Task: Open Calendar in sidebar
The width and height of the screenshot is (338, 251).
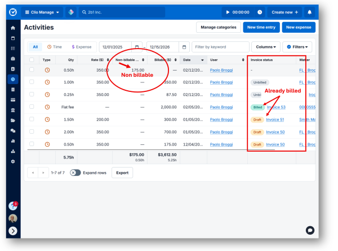Action: pos(13,38)
